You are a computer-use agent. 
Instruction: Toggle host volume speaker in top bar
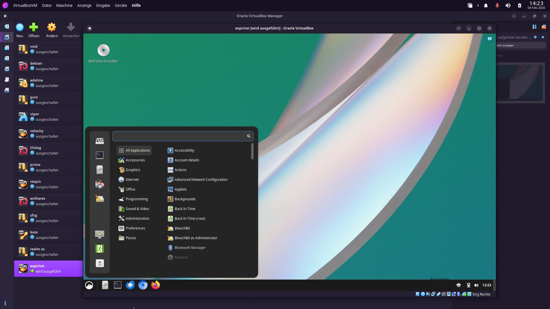pyautogui.click(x=508, y=5)
